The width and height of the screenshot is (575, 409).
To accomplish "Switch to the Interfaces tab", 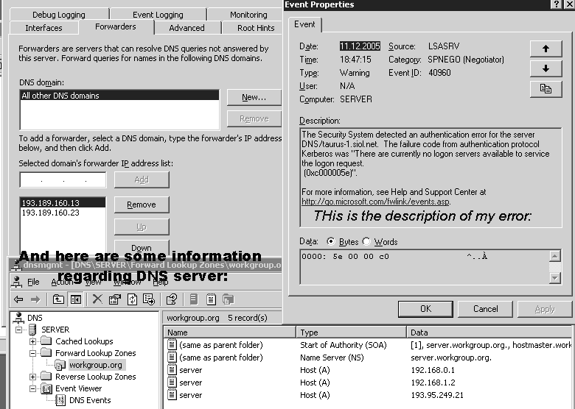I will coord(43,28).
